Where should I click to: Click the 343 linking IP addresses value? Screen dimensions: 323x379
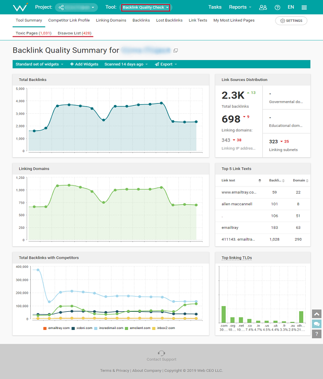point(226,140)
